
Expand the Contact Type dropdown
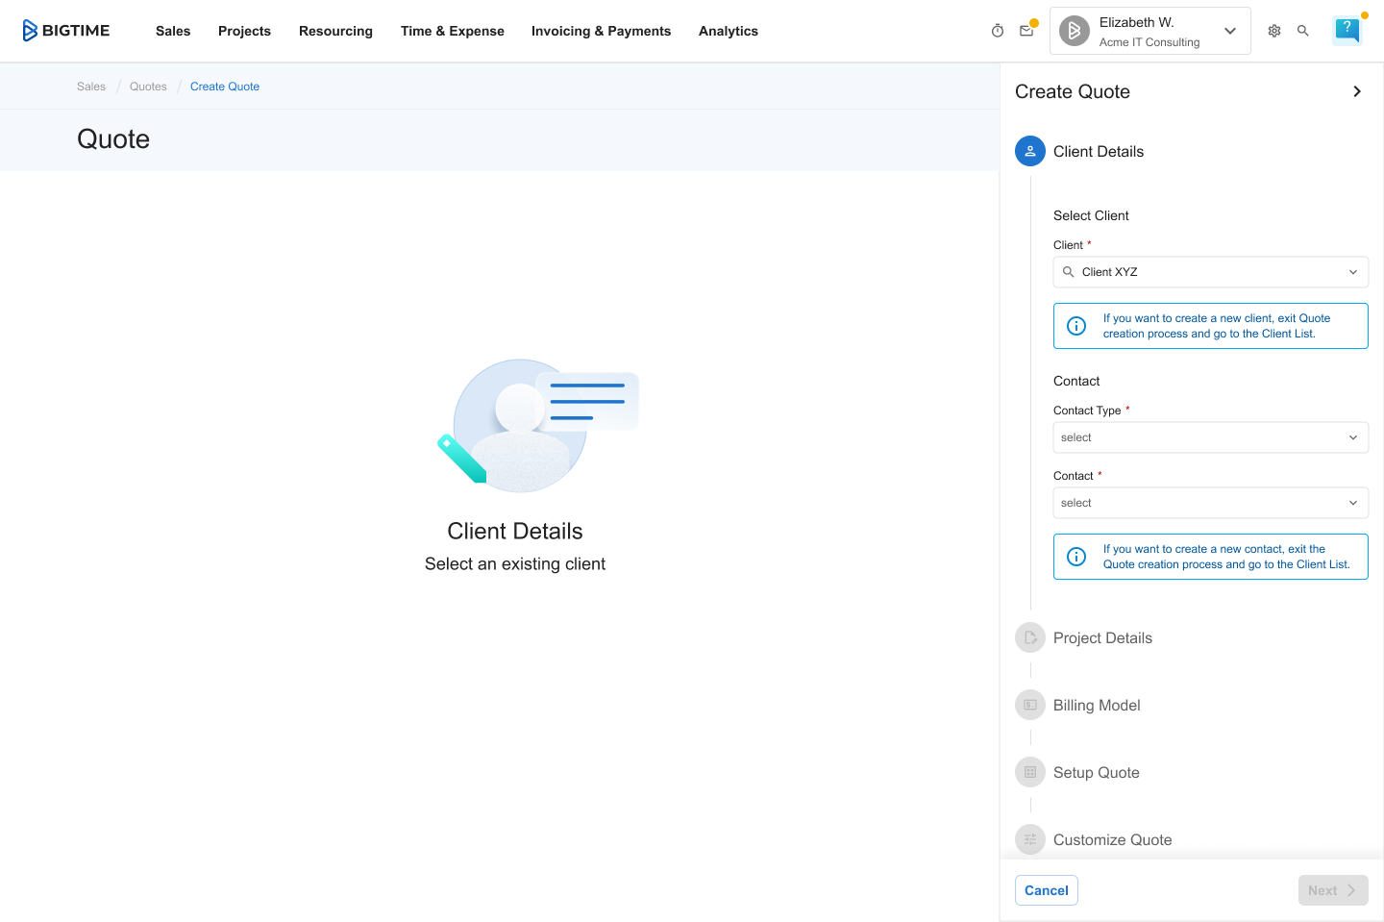tap(1210, 437)
